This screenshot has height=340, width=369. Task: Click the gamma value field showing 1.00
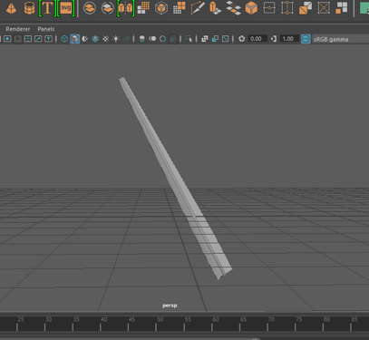289,39
